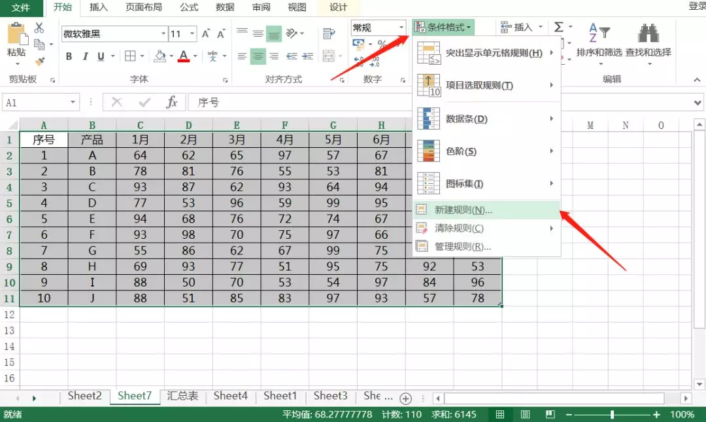Open 数据条 submenu
This screenshot has width=706, height=422.
486,119
